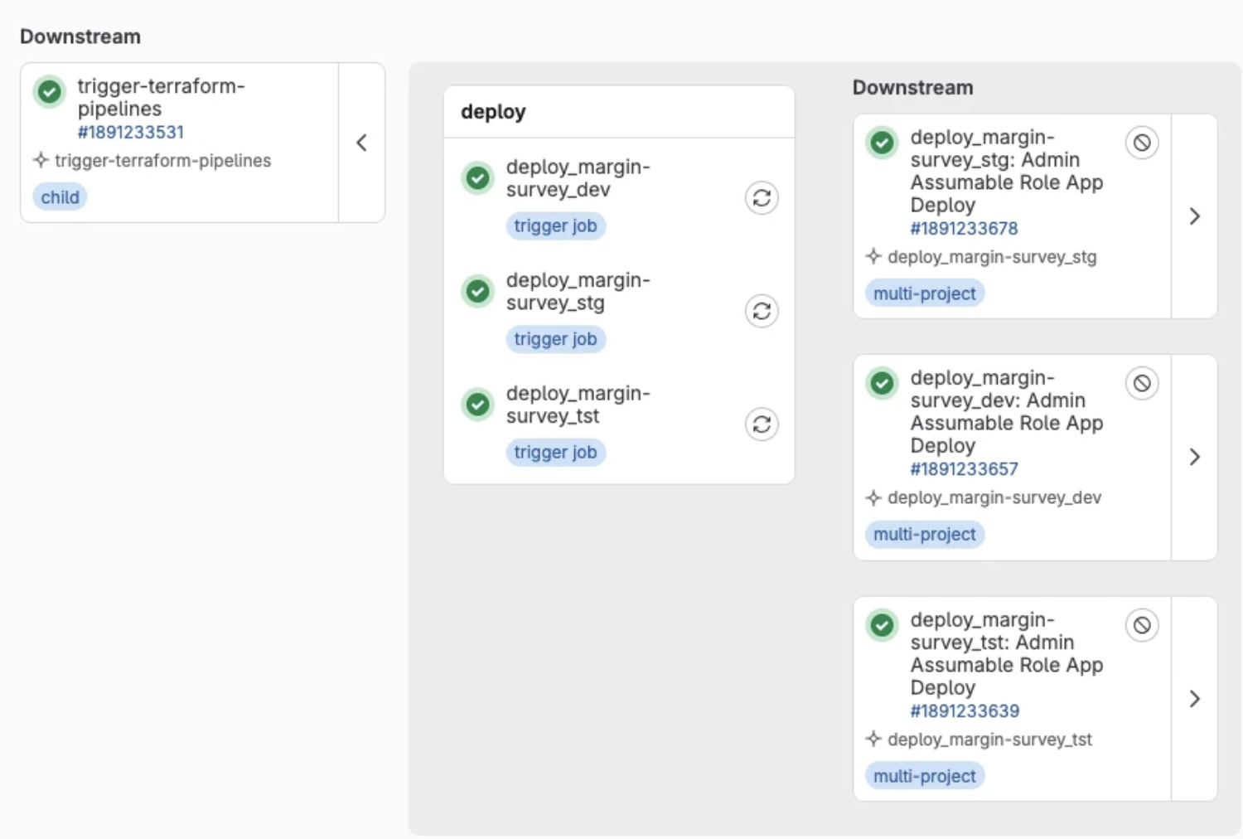Click the deploy_margin-survey_dev job status icon
The image size is (1243, 839).
tap(478, 178)
